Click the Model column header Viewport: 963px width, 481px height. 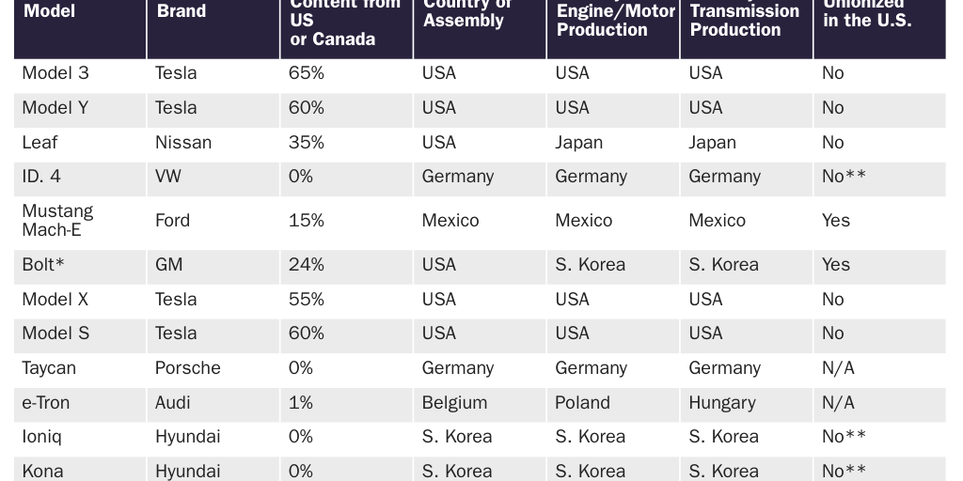pyautogui.click(x=49, y=12)
